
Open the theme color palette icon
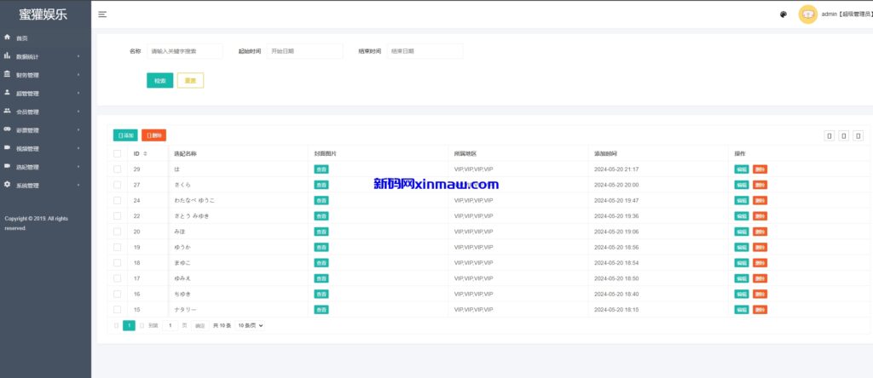click(783, 14)
